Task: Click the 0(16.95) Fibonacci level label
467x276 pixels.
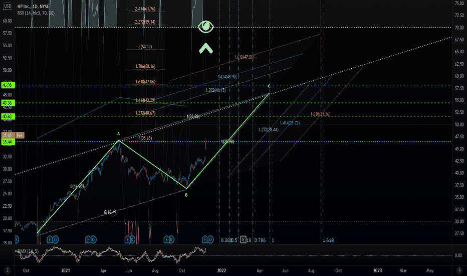Action: (77, 187)
